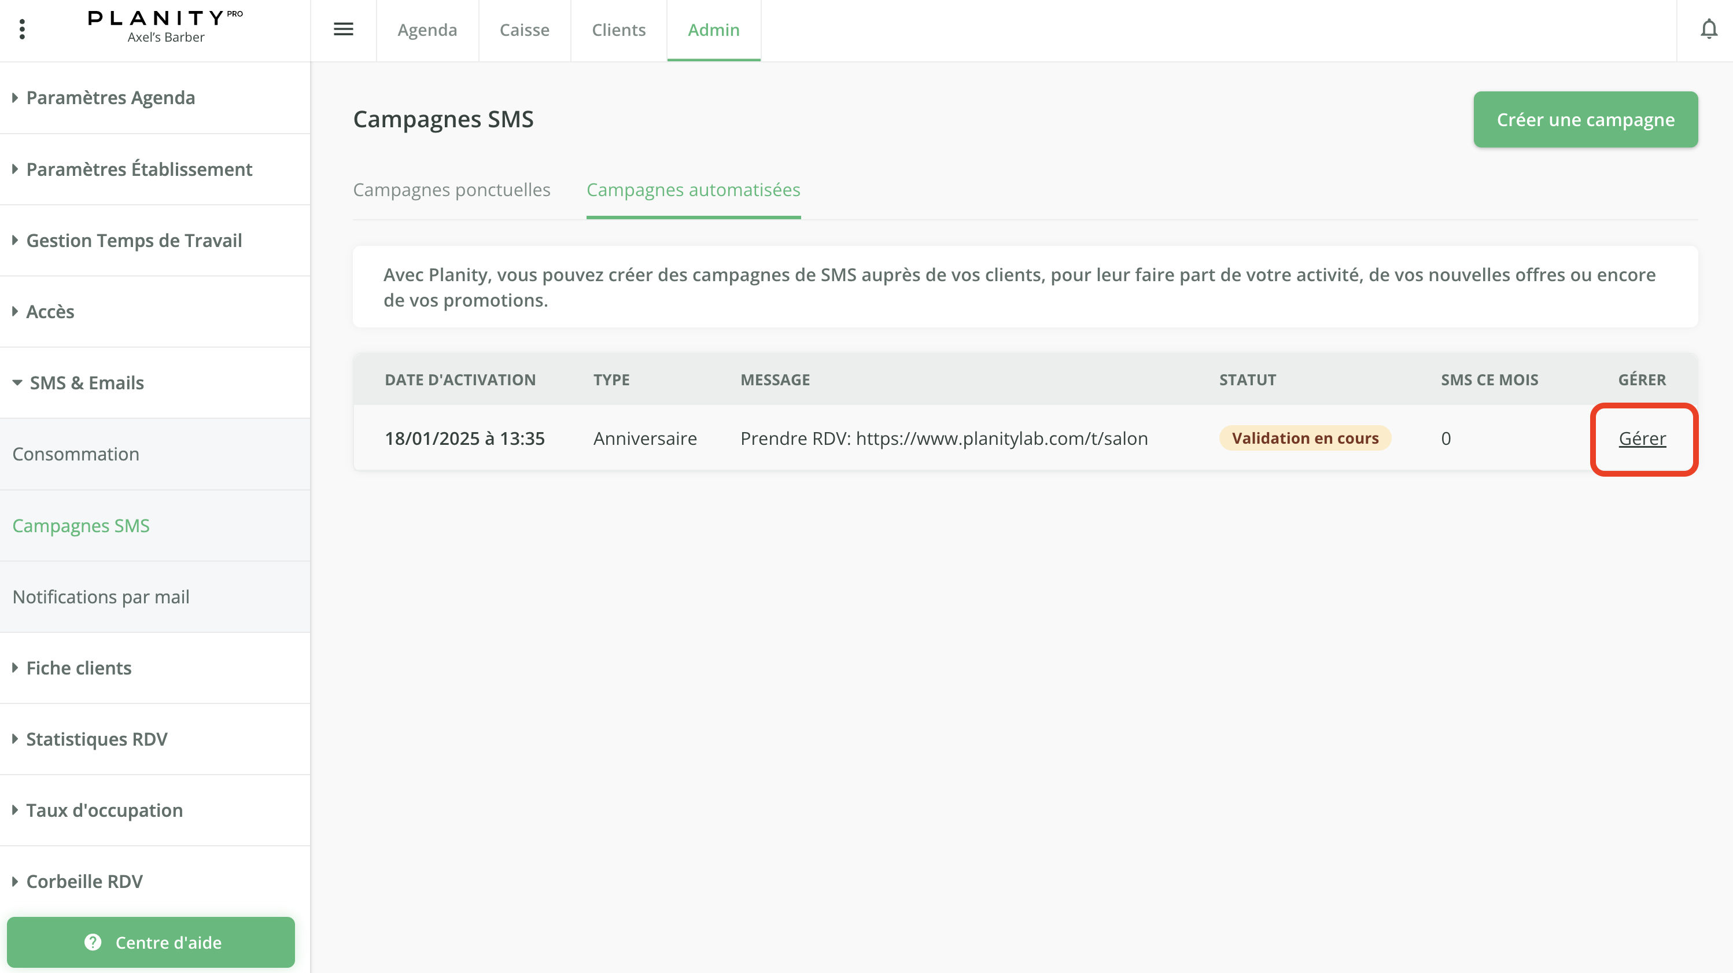The image size is (1733, 973).
Task: Expand Taux d'occupation section
Action: pyautogui.click(x=104, y=810)
